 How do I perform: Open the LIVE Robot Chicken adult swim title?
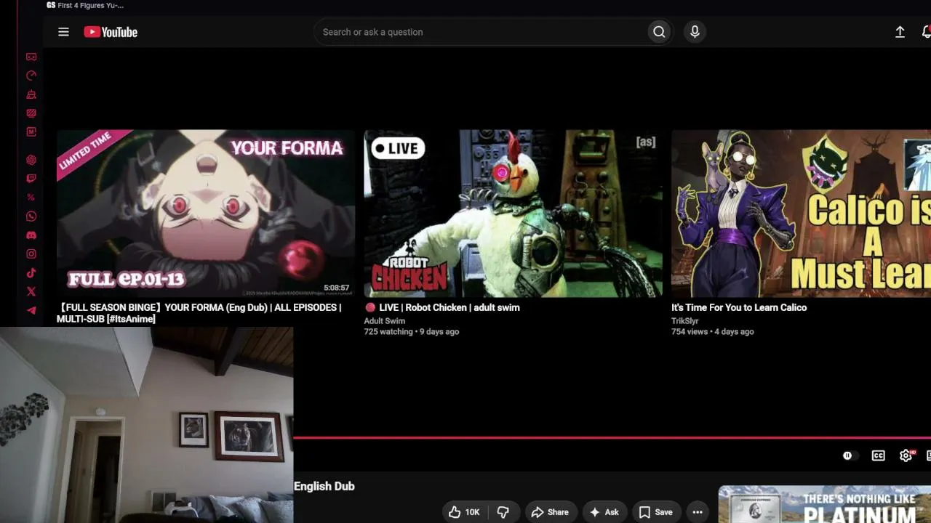[x=442, y=307]
